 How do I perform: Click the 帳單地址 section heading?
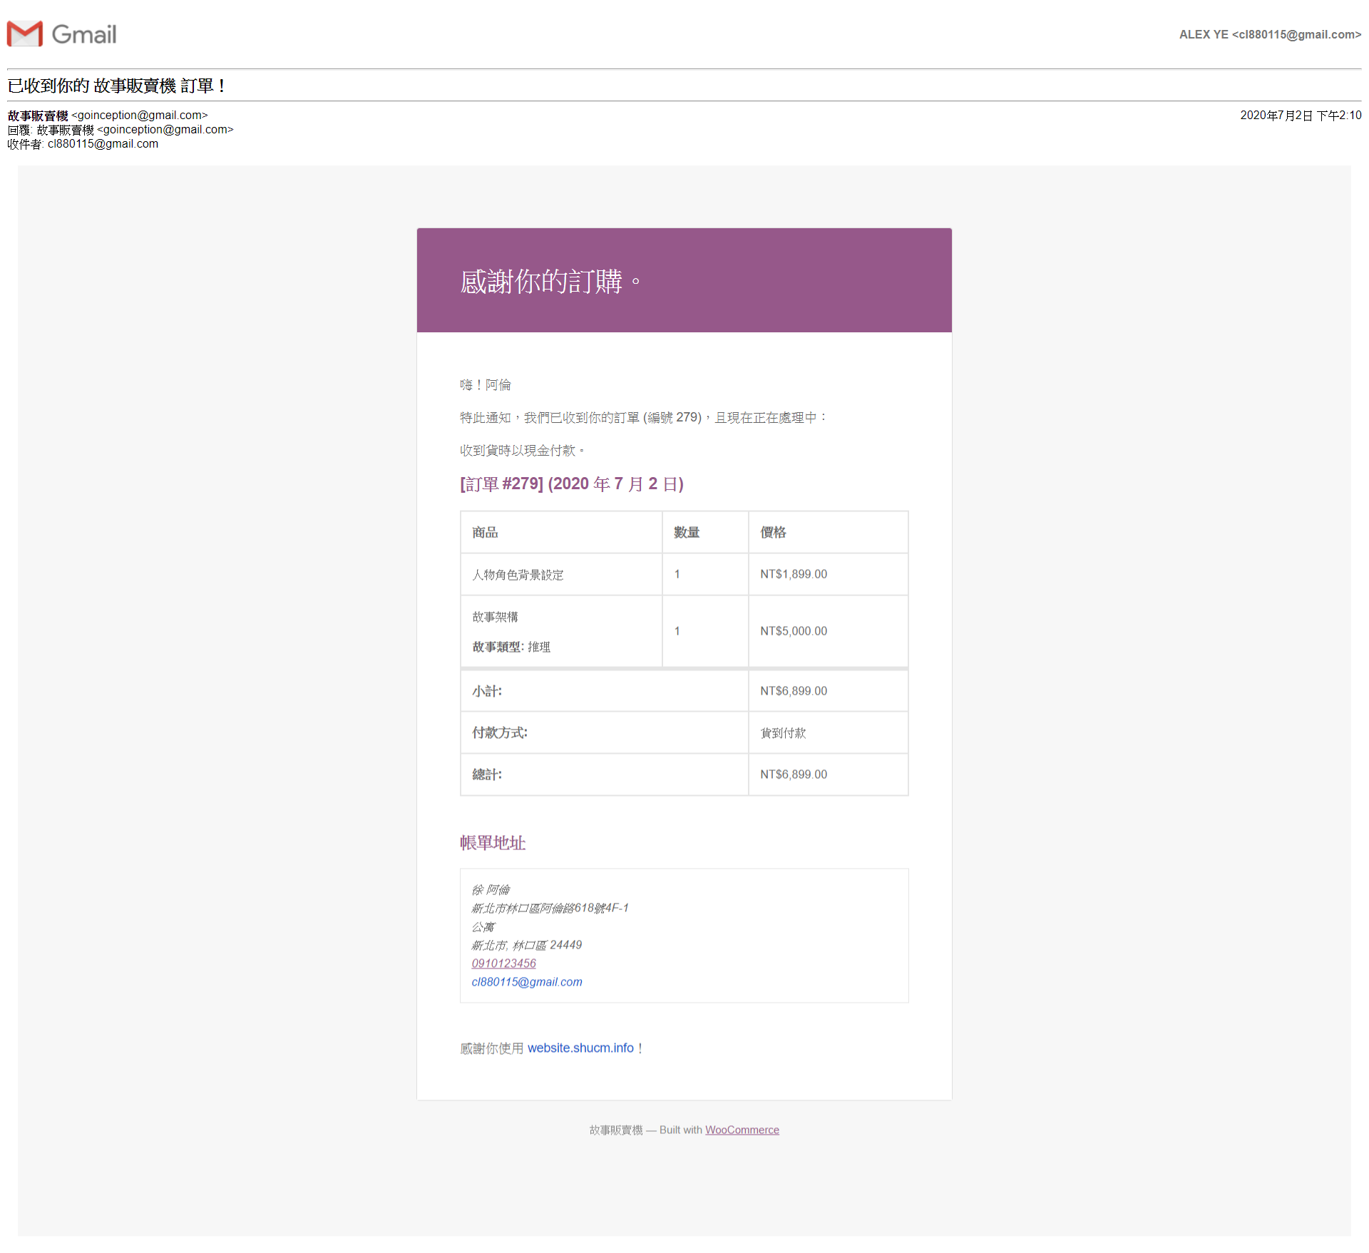[x=492, y=843]
